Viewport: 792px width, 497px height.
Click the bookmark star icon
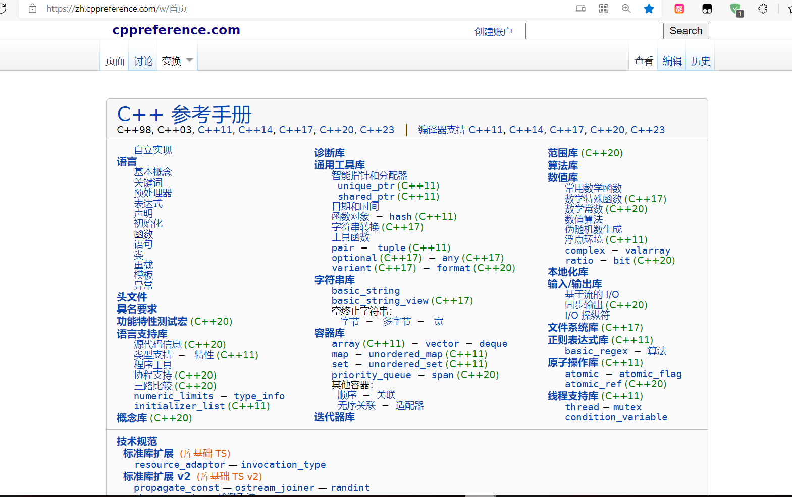tap(649, 9)
